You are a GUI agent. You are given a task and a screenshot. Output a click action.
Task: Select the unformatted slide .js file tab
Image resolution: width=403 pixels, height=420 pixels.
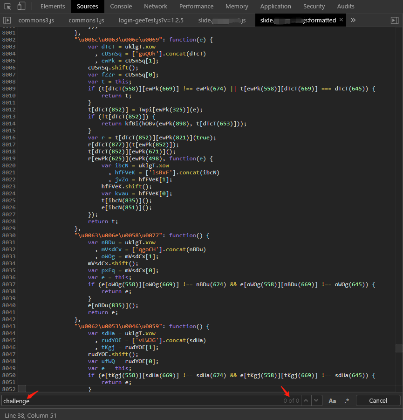point(222,20)
